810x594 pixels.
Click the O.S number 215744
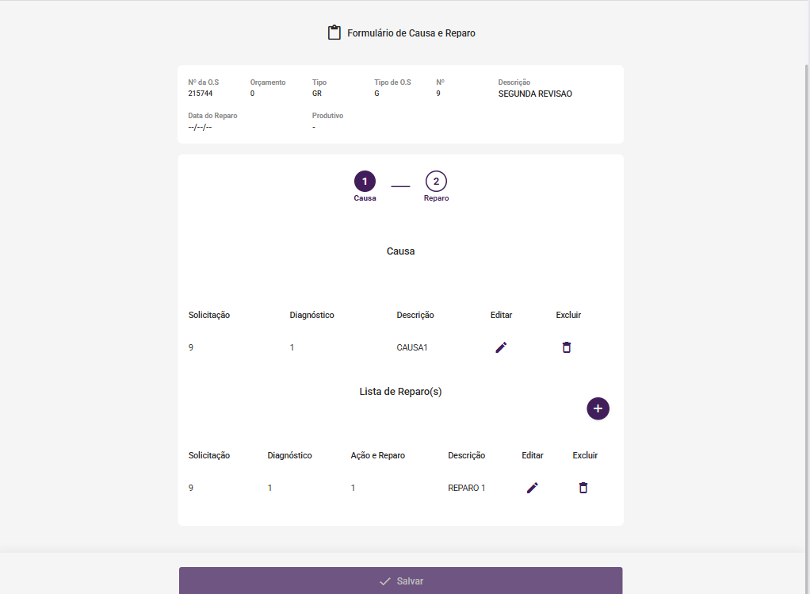point(201,94)
